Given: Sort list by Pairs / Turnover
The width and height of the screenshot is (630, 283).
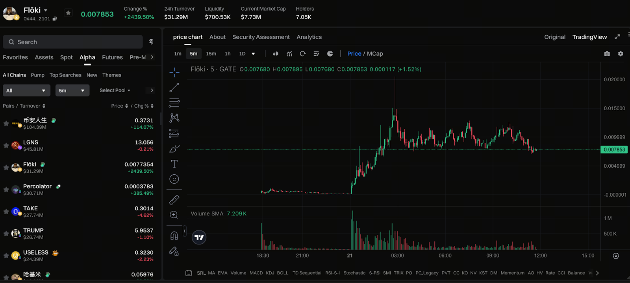Looking at the screenshot, I should click(x=24, y=106).
